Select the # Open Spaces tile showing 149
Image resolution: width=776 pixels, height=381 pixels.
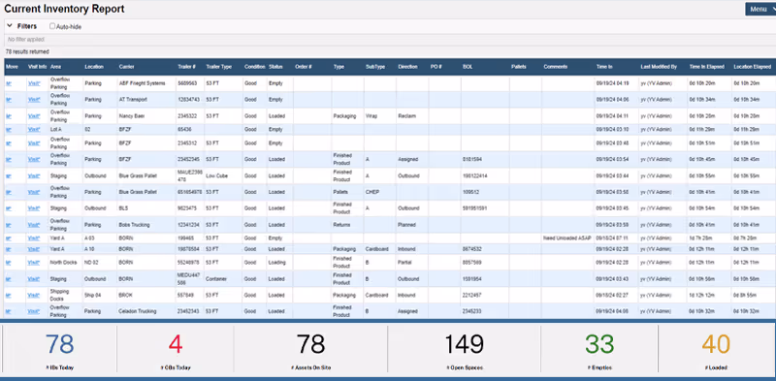(464, 350)
